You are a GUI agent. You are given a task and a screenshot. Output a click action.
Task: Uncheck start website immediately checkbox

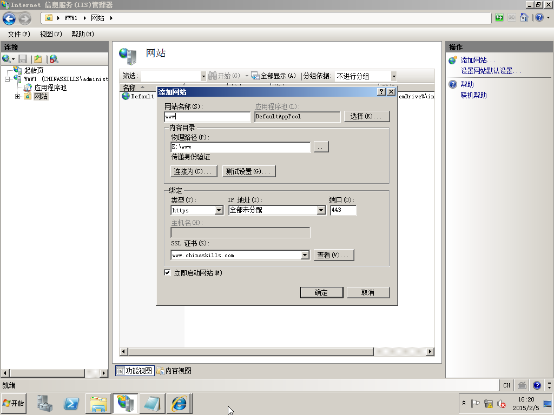pyautogui.click(x=168, y=272)
